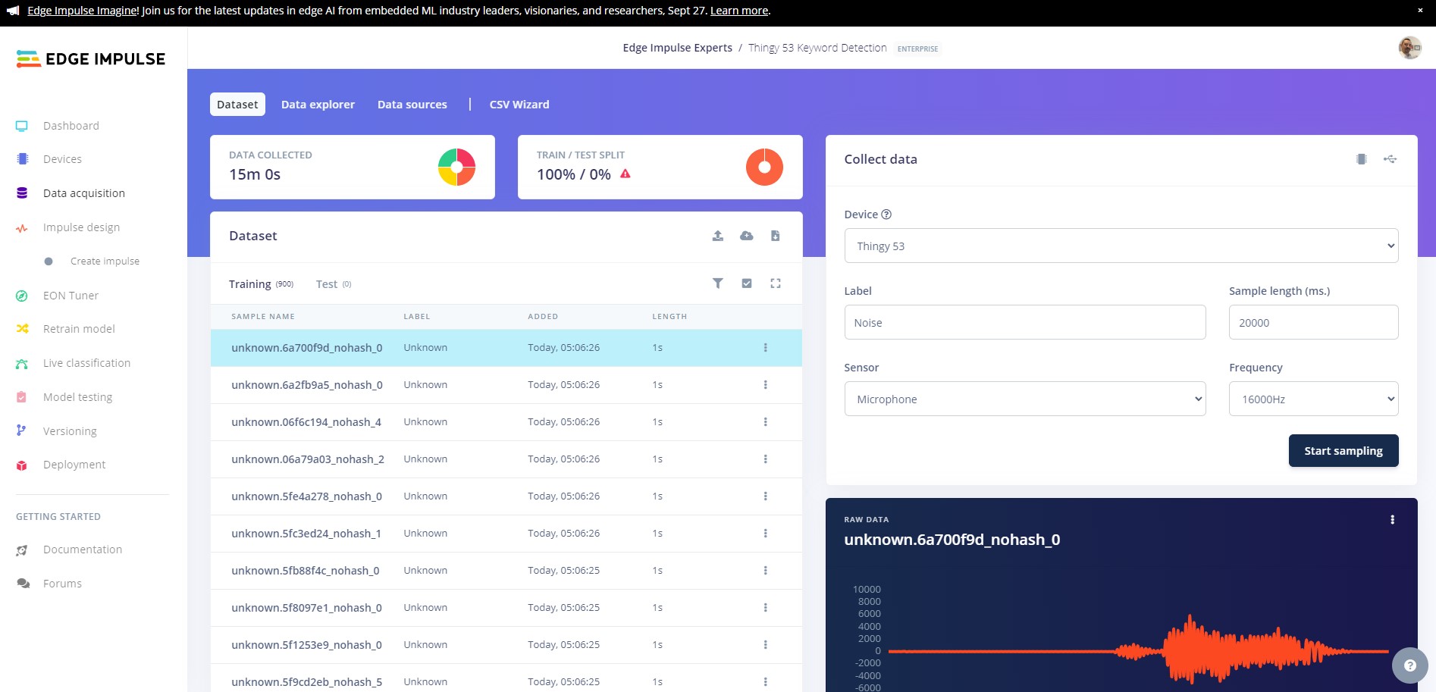The height and width of the screenshot is (692, 1436).
Task: Toggle the select multiple items checkbox icon
Action: (747, 283)
